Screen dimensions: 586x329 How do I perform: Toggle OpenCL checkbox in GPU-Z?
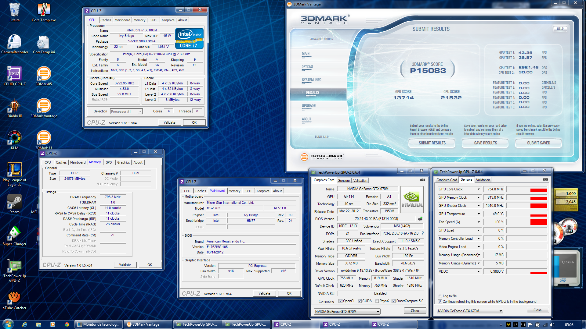click(340, 301)
